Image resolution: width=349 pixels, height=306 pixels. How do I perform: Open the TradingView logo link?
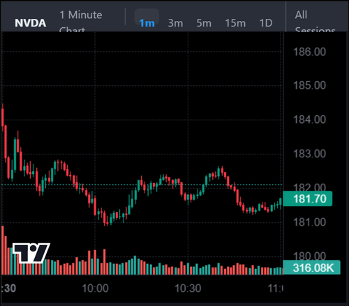[x=31, y=253]
